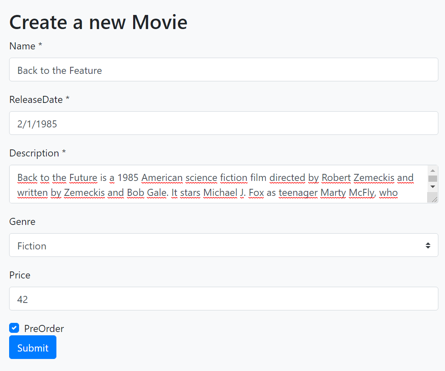Viewport: 445px width, 371px height.
Task: Click the Create a new Movie heading
Action: [x=98, y=22]
